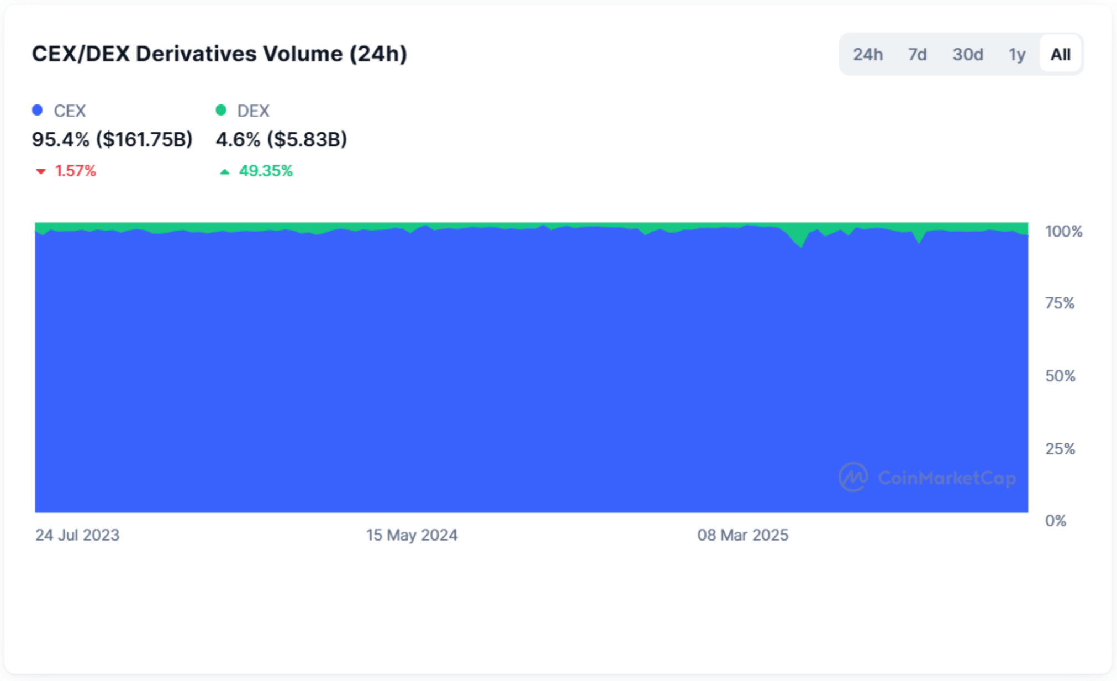The image size is (1117, 681).
Task: Select the 24h time range tab
Action: pyautogui.click(x=867, y=54)
